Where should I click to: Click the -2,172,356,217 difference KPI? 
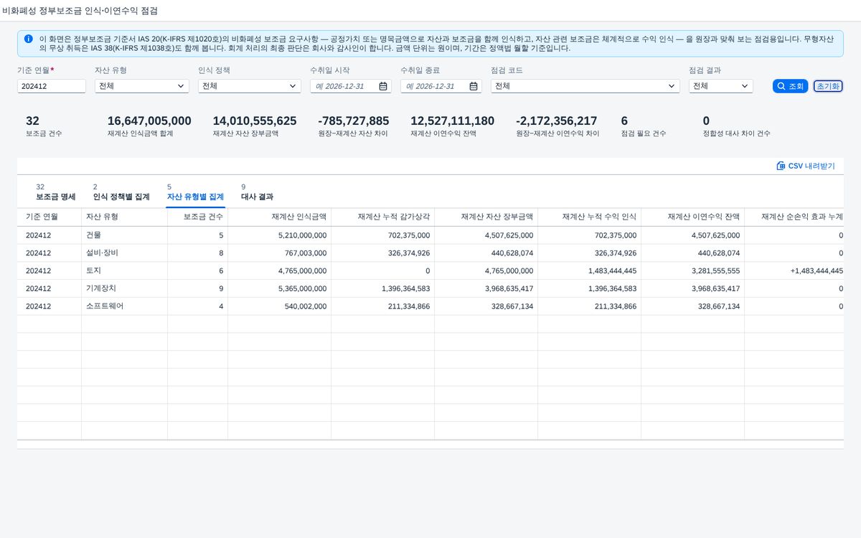click(557, 121)
